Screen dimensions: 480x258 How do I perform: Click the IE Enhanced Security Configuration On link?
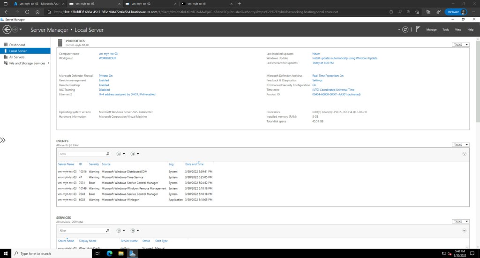314,85
